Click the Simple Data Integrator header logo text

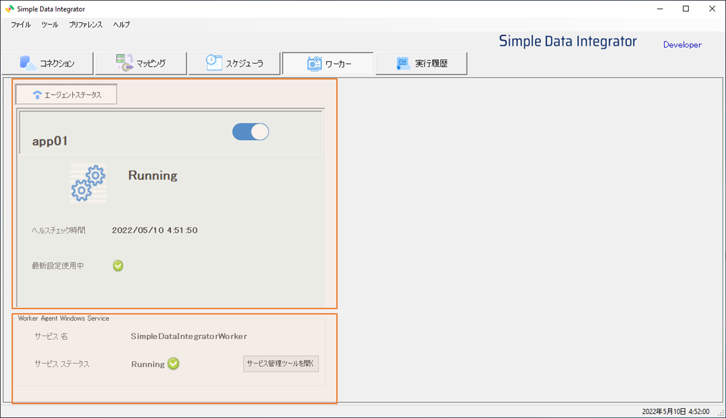pyautogui.click(x=568, y=41)
